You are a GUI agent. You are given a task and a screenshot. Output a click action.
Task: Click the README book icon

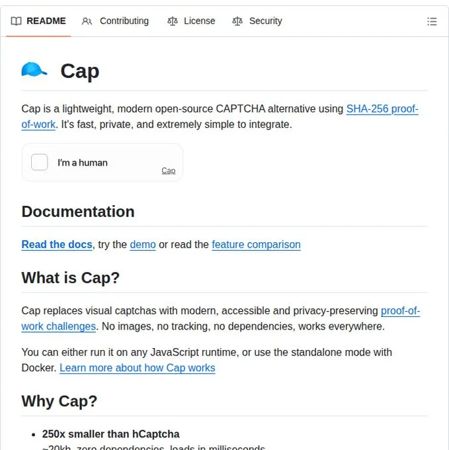pos(16,21)
